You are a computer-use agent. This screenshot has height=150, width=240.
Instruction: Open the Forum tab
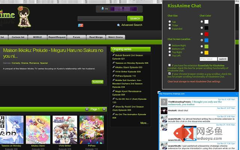[x=76, y=37]
